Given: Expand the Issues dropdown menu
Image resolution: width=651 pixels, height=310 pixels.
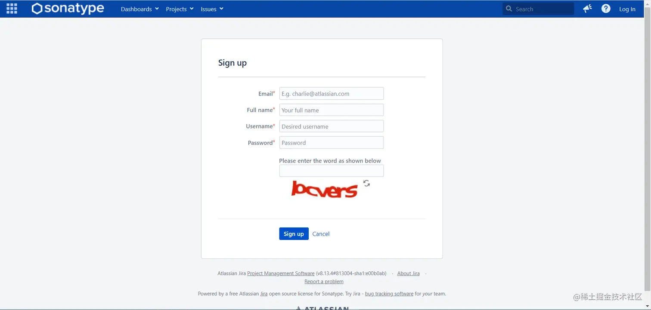Looking at the screenshot, I should click(x=212, y=9).
